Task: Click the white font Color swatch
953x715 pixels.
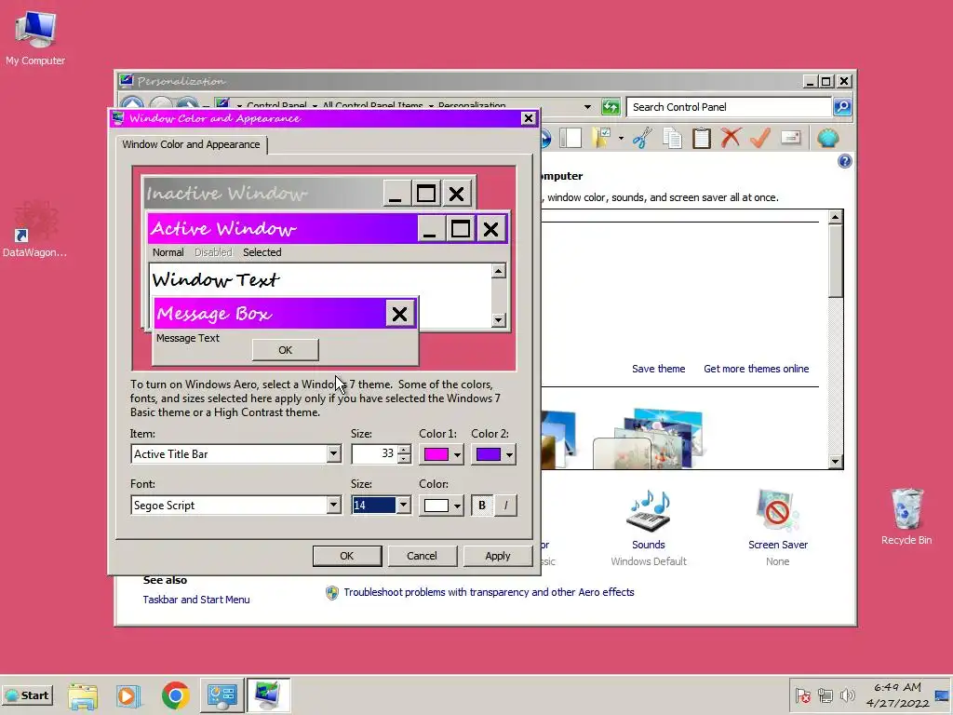Action: pos(436,506)
